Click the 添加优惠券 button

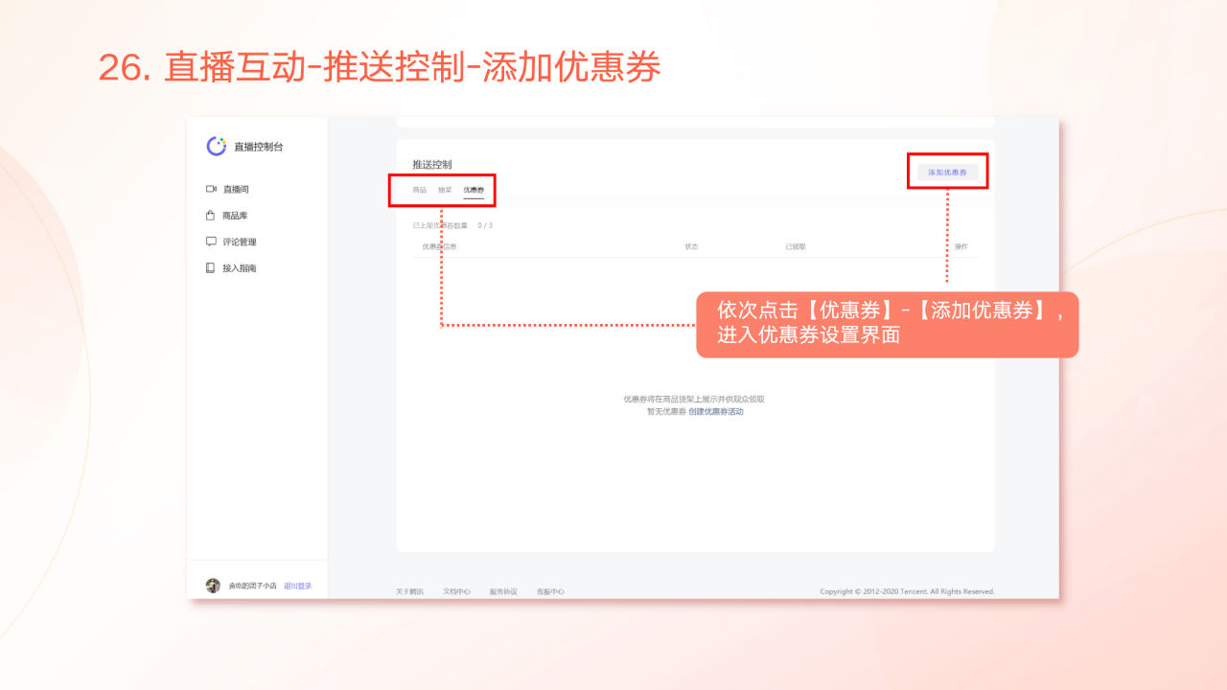point(947,172)
